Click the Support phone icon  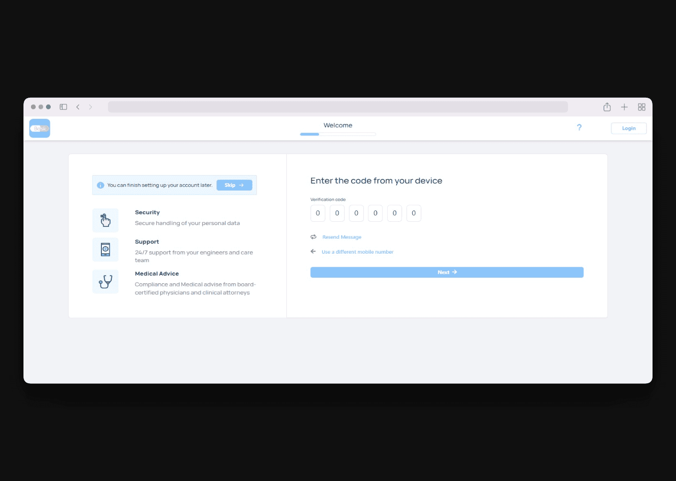pos(106,249)
